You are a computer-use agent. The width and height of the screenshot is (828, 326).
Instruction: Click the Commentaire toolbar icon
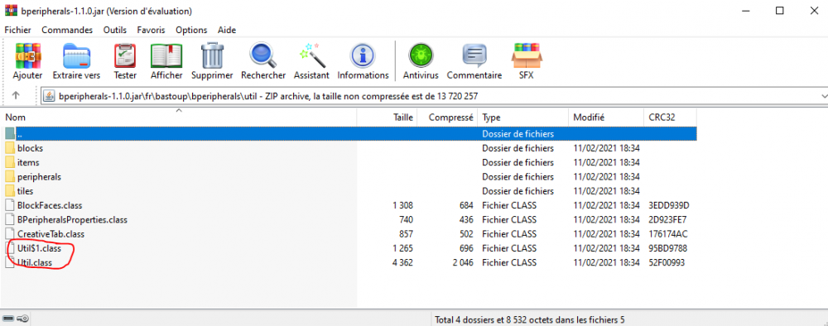pos(474,55)
